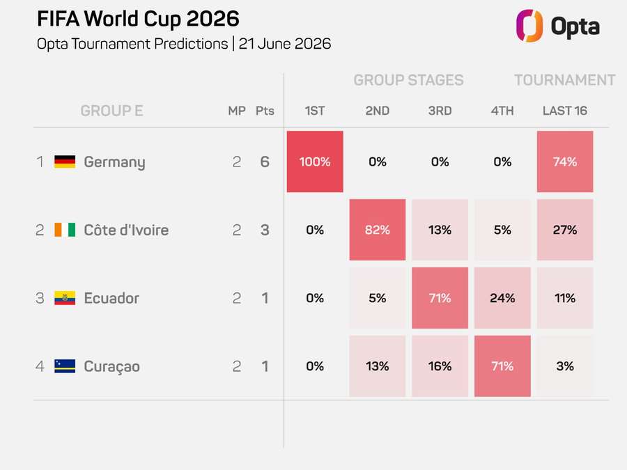The image size is (627, 470).
Task: Click the Ecuador team name
Action: 111,298
